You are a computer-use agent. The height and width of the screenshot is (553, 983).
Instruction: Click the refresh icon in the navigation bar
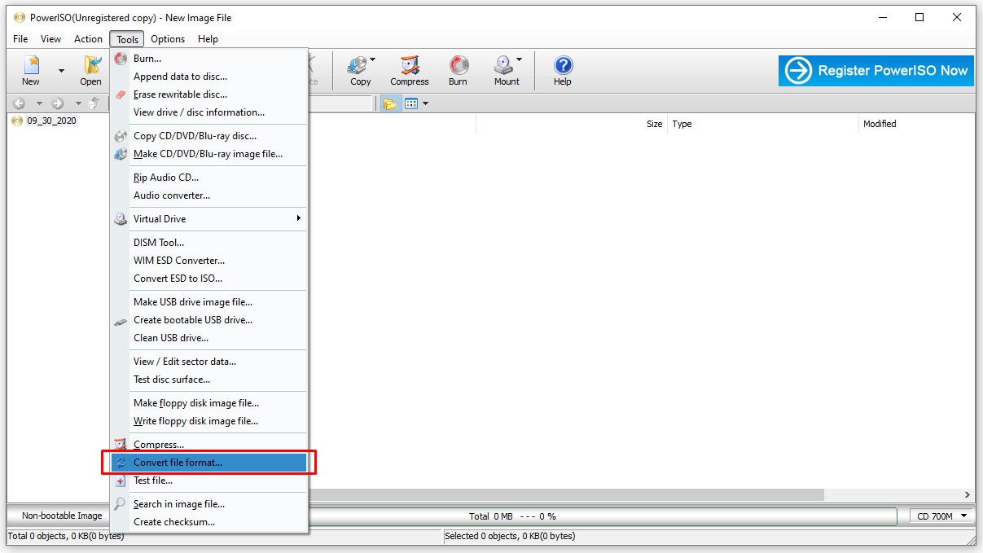coord(95,103)
